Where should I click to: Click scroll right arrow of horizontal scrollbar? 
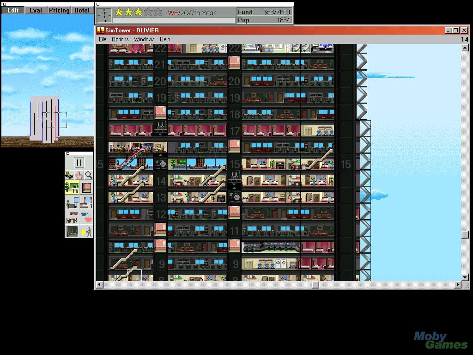pyautogui.click(x=458, y=285)
